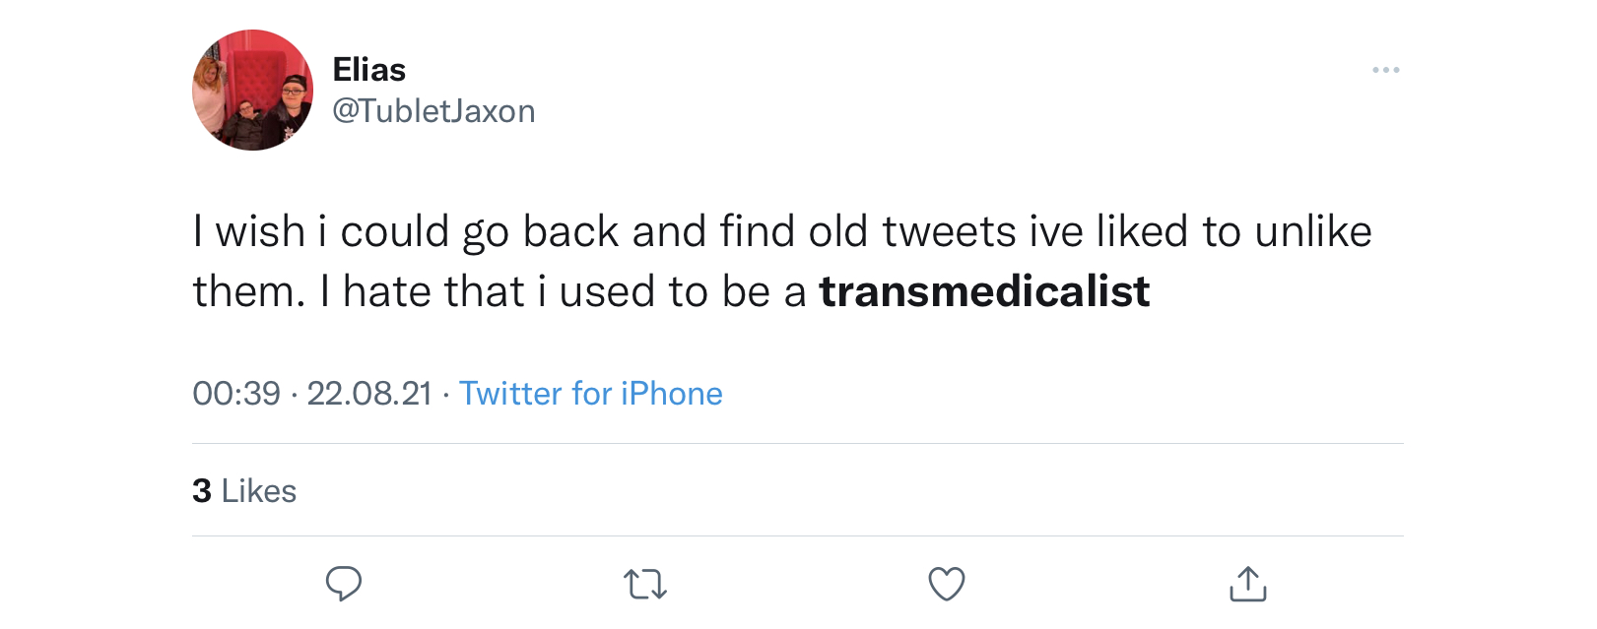This screenshot has height=629, width=1597.
Task: Open the three-dot more options menu
Action: pyautogui.click(x=1385, y=70)
